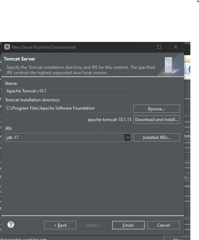Open help via the question mark icon
This screenshot has height=240, width=199.
click(x=11, y=225)
